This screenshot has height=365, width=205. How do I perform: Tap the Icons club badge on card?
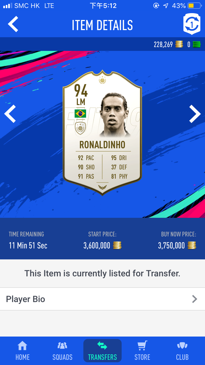pyautogui.click(x=80, y=128)
